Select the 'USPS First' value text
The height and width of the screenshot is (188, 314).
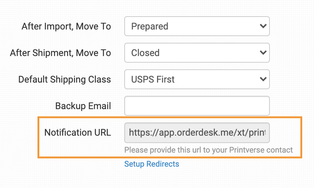point(153,80)
